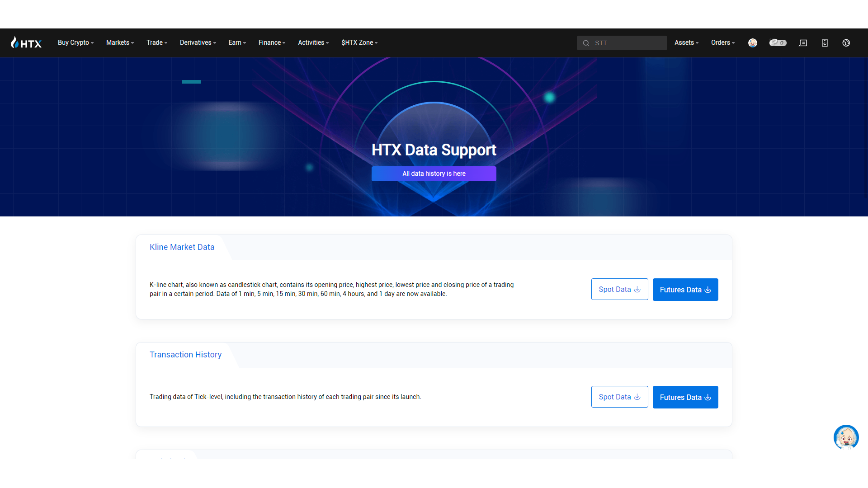Click the search magnifier icon
Screen dimensions: 868x488
tap(586, 43)
